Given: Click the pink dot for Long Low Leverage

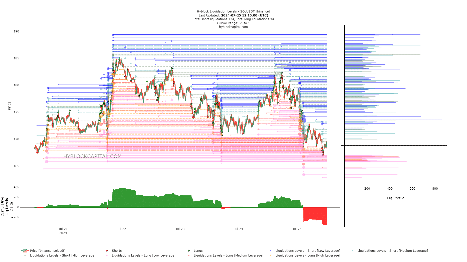Looking at the screenshot, I should [107, 255].
